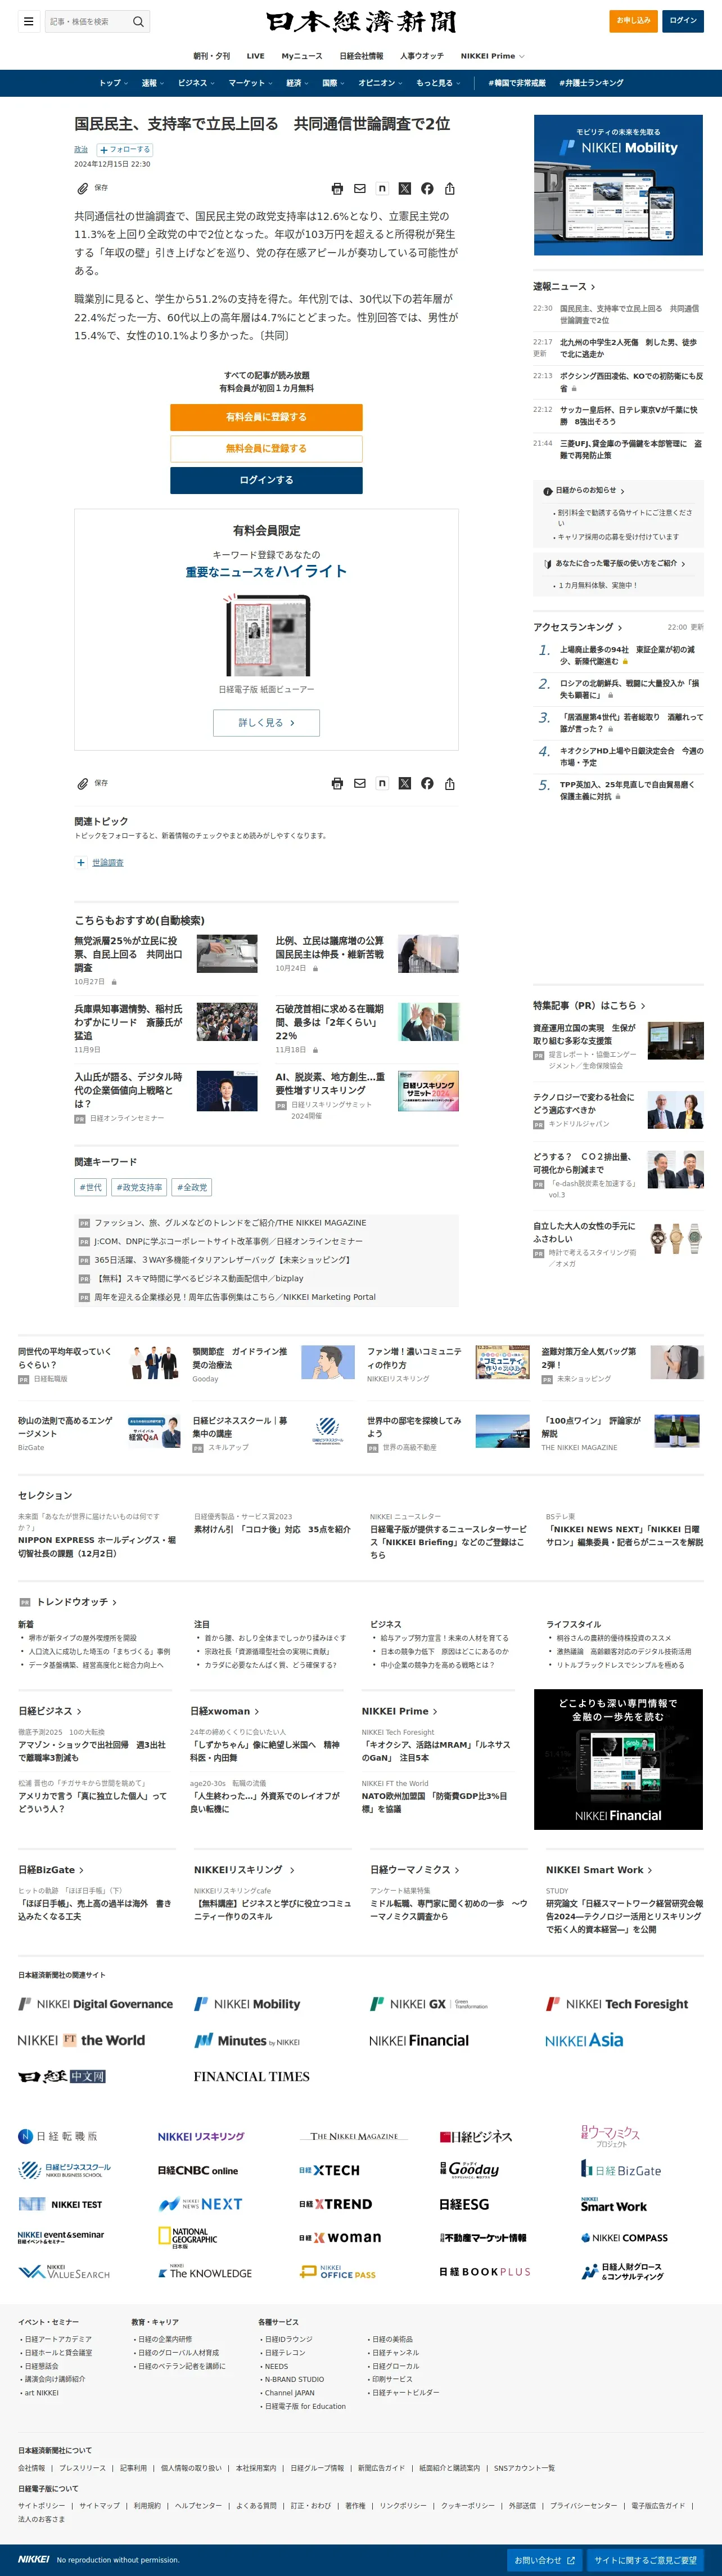Share on Facebook using the icon under the headline
The width and height of the screenshot is (722, 2576).
click(427, 188)
